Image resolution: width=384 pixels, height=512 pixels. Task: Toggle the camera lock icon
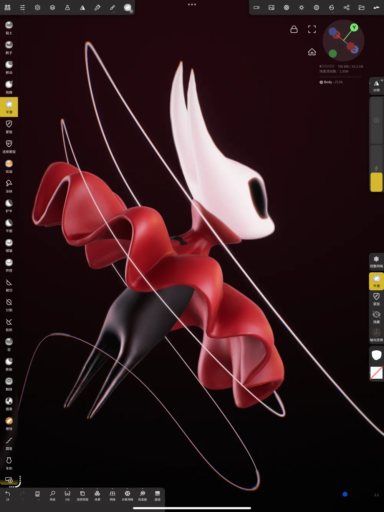[294, 29]
